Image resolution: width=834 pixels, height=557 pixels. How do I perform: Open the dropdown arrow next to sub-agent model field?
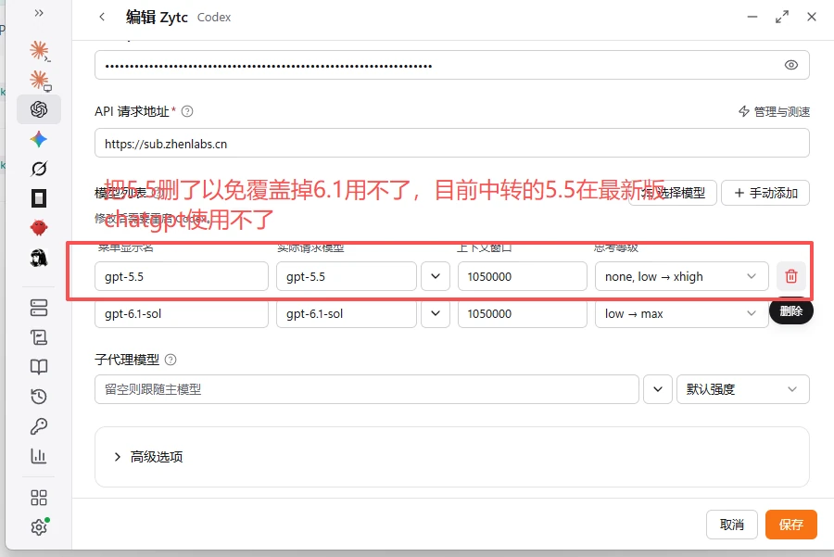point(658,389)
